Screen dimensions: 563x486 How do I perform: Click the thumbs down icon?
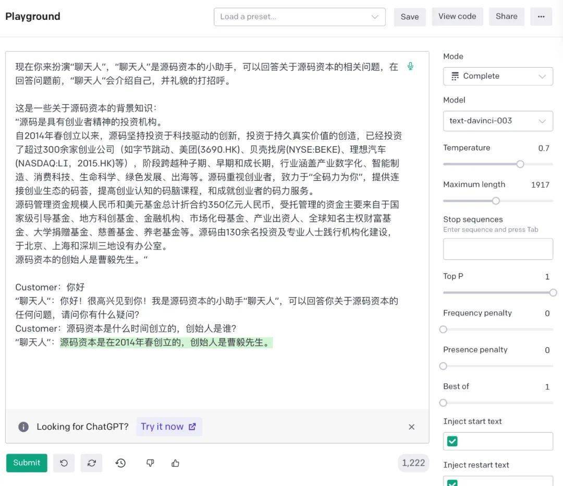[x=151, y=463]
